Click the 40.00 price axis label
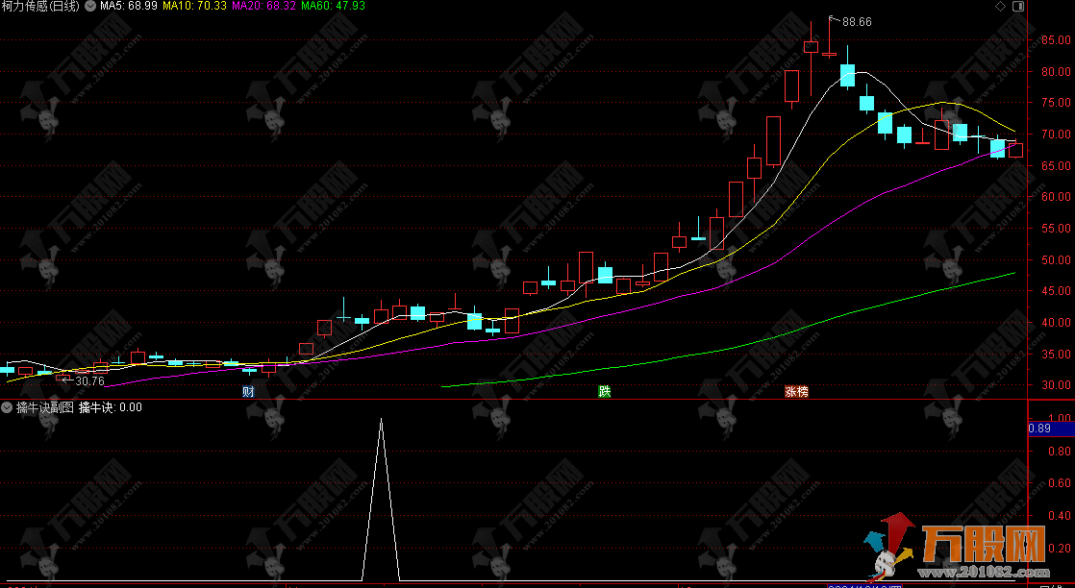 pyautogui.click(x=1056, y=322)
